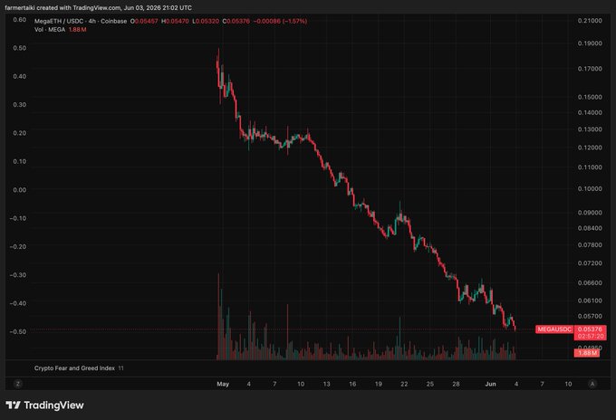Click the 0.21000 price axis label

pos(590,21)
